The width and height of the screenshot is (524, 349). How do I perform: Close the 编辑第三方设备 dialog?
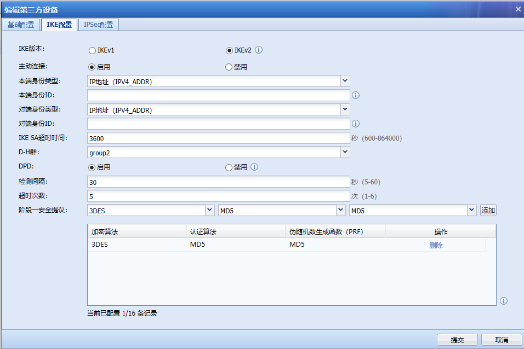518,9
